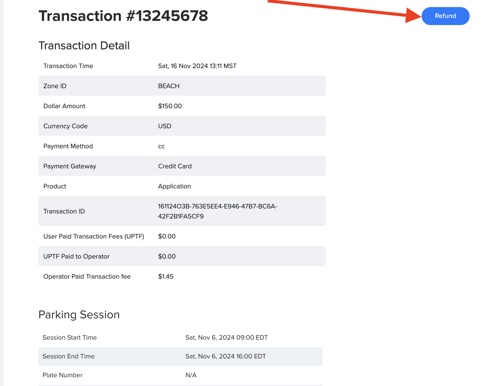
Task: Select the Dollar Amount $150.00
Action: (x=170, y=106)
